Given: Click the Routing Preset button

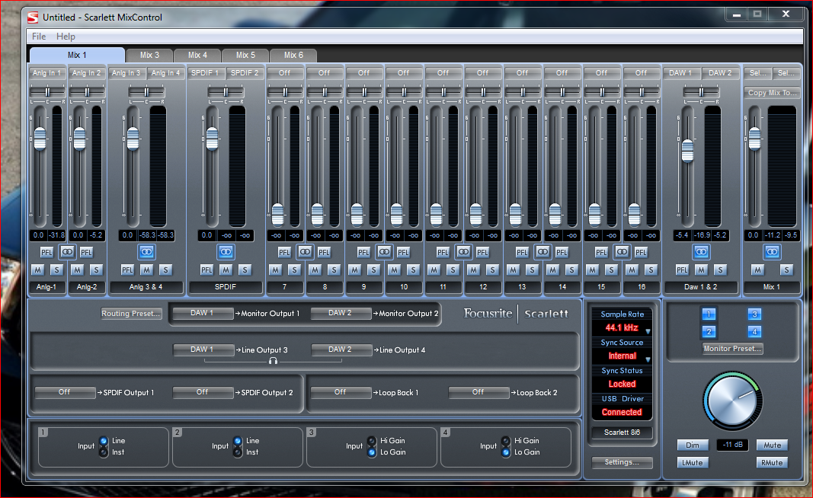Looking at the screenshot, I should click(131, 314).
